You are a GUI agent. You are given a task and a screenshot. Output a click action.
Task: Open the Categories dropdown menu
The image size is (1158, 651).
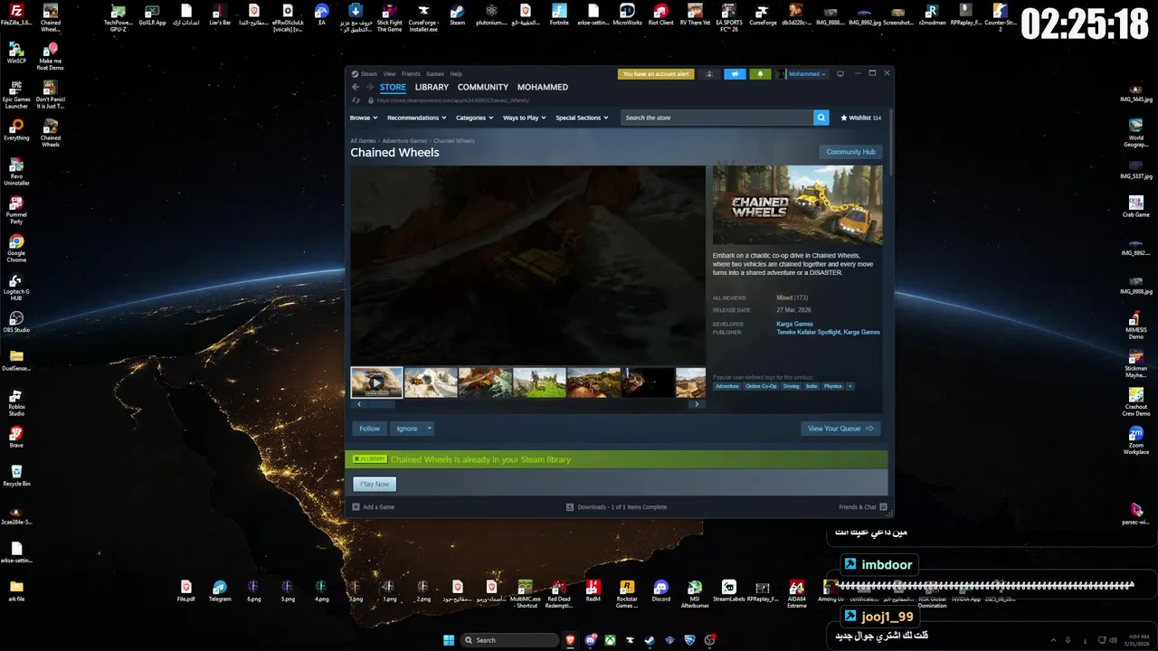coord(474,118)
